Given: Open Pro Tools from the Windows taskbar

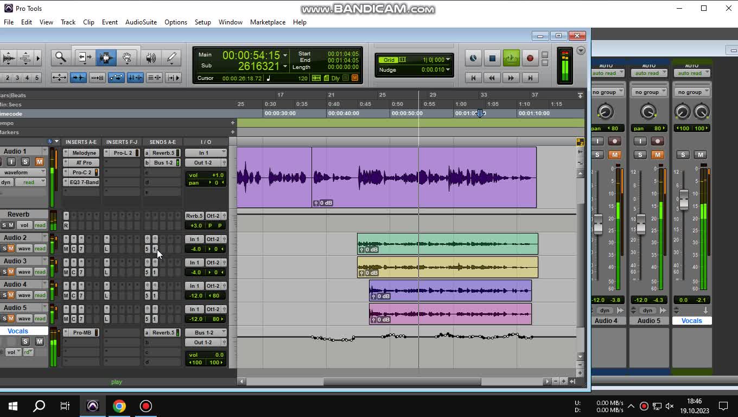Looking at the screenshot, I should 93,406.
